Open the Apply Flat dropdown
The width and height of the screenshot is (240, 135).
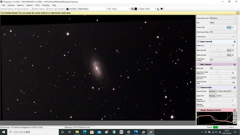click(x=227, y=96)
